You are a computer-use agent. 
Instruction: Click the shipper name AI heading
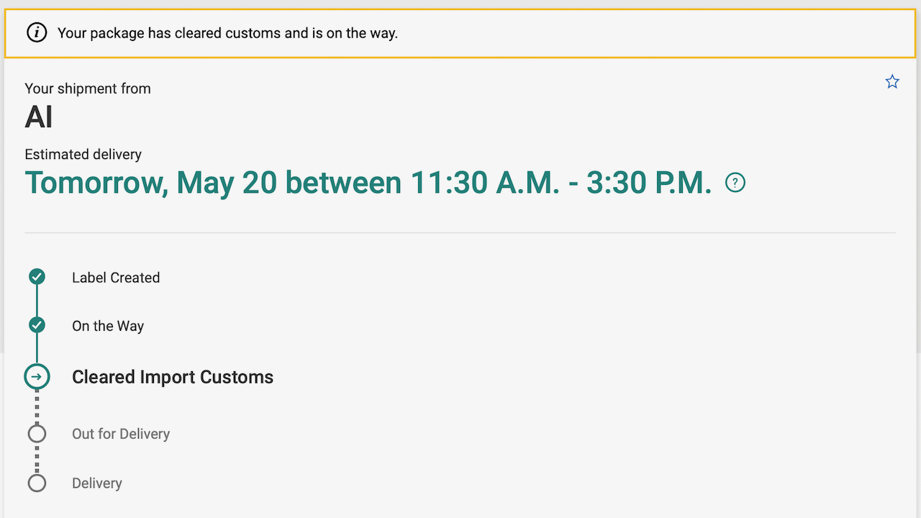point(39,117)
